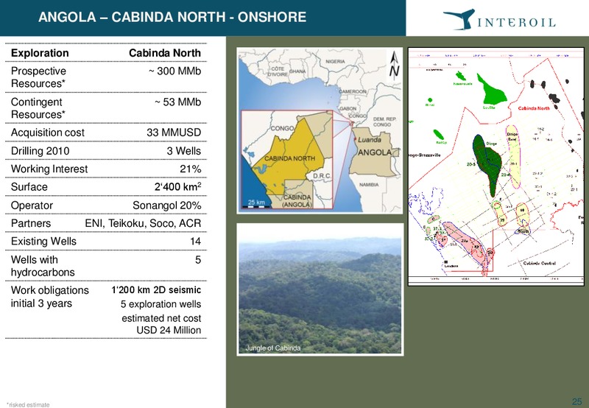
Task: Click the 'CONGO' label in the inset map
Action: click(x=282, y=128)
